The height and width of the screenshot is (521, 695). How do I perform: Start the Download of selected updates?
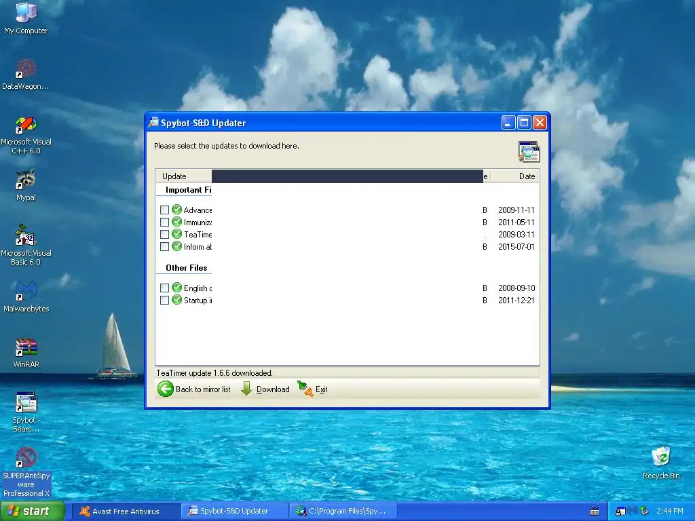[x=265, y=389]
